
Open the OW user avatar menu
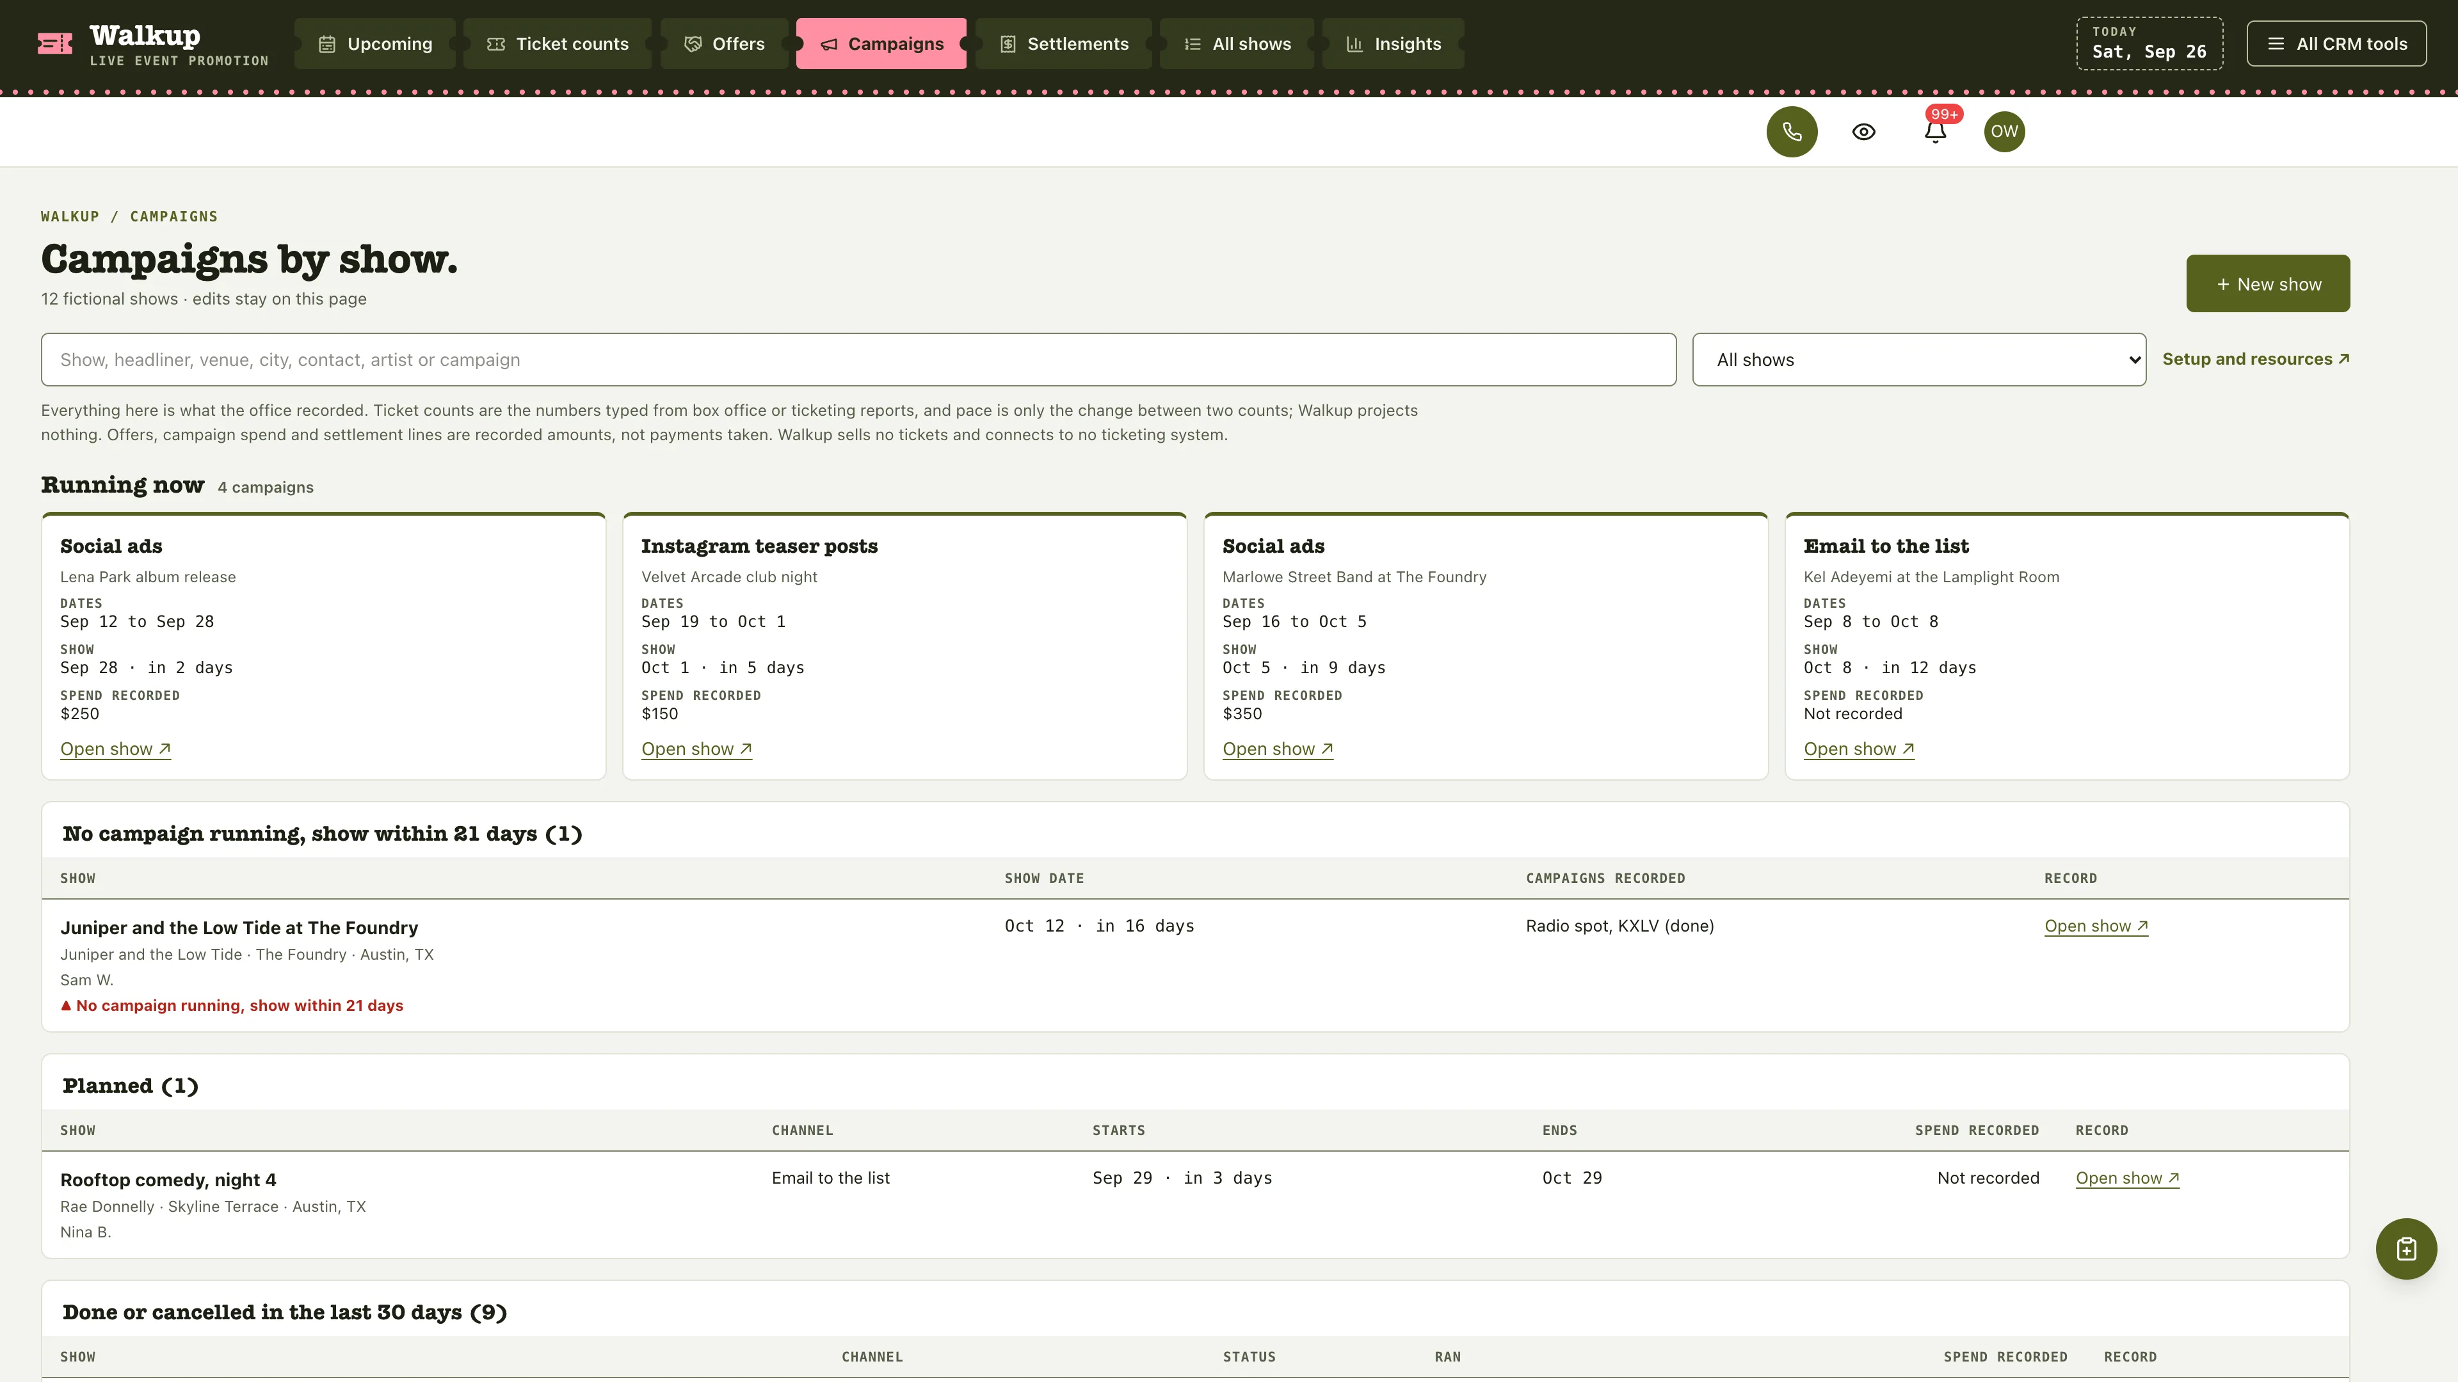(2005, 132)
